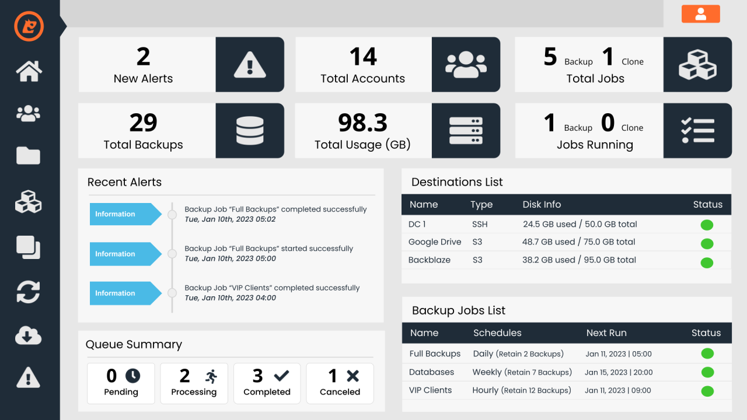Click the orange user profile button
Viewport: 747px width, 420px height.
(x=700, y=13)
